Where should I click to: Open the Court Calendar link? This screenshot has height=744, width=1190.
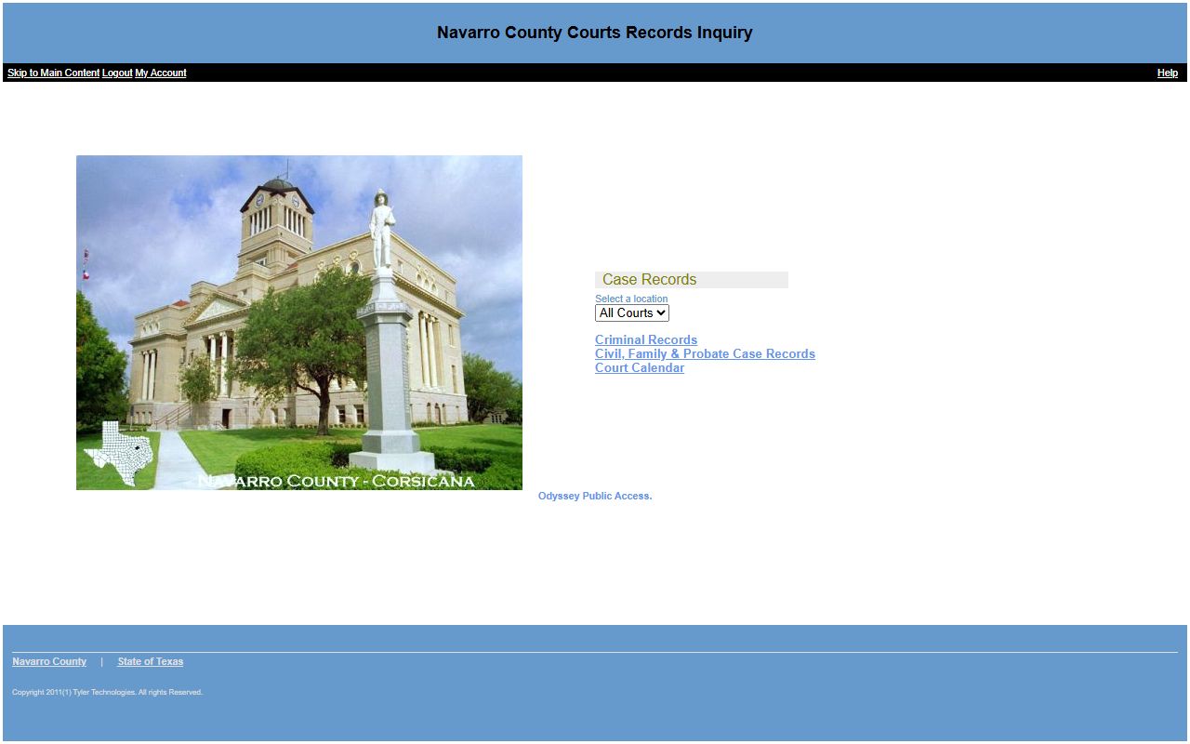[640, 368]
